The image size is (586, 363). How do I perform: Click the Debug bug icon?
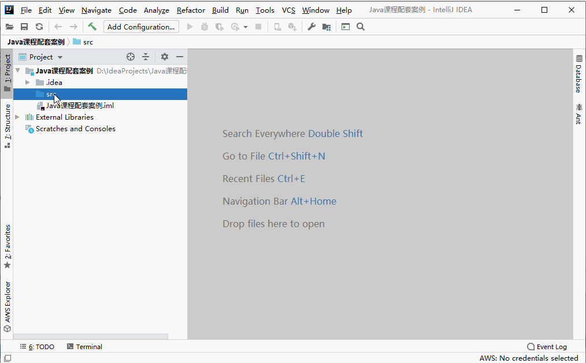(x=205, y=27)
